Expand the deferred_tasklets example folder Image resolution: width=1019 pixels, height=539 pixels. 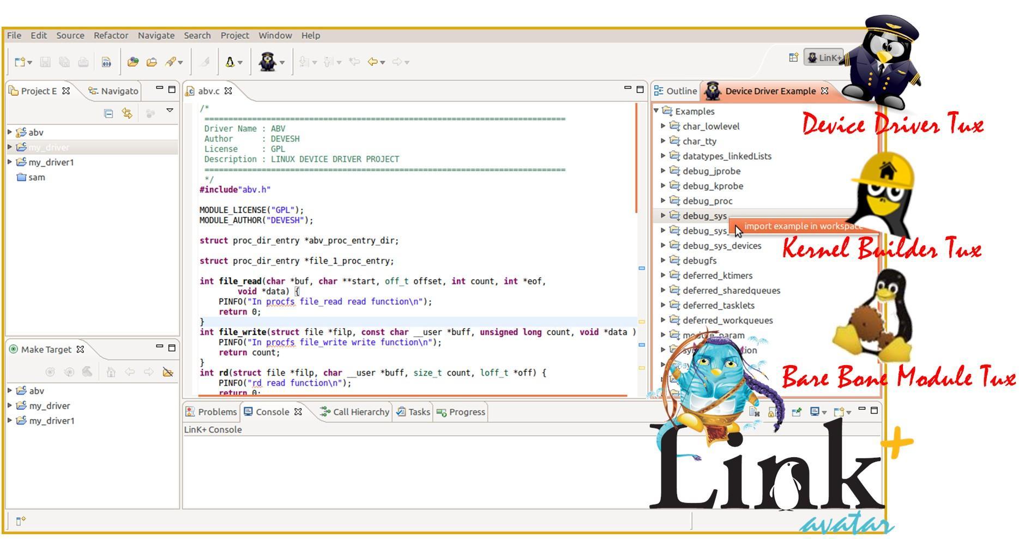pyautogui.click(x=663, y=305)
